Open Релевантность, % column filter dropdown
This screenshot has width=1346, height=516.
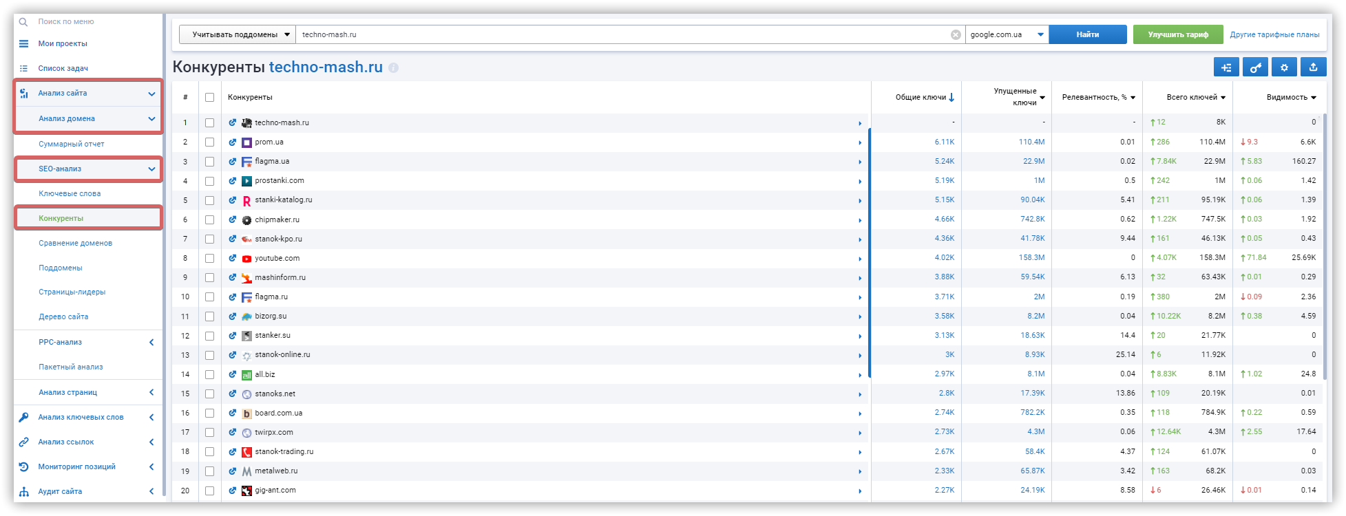(x=1133, y=98)
